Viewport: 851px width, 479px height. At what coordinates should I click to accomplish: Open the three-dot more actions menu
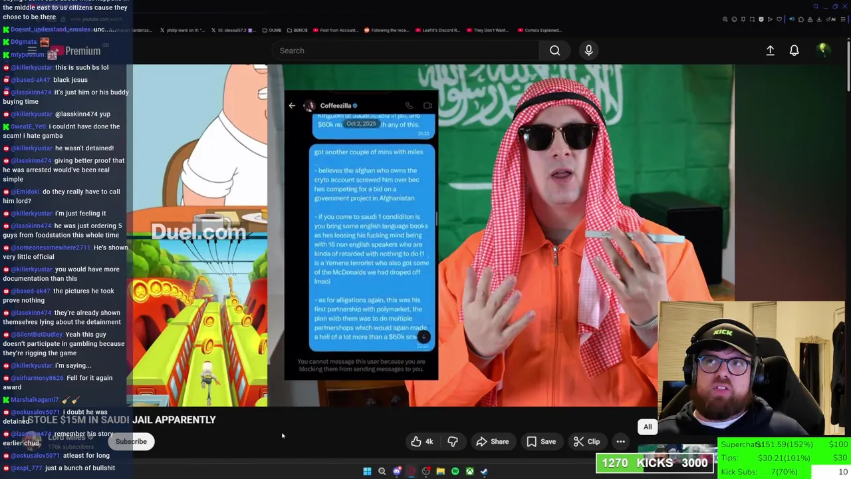[620, 442]
